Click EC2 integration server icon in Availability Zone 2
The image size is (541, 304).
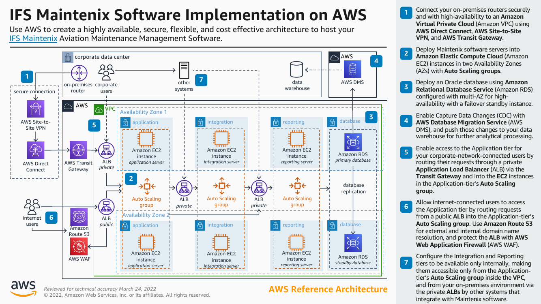click(x=221, y=242)
